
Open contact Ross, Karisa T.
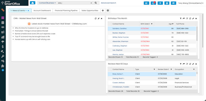pos(118,74)
